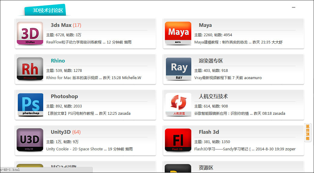Click the Rhino Rh icon
The height and width of the screenshot is (173, 314).
(30, 69)
